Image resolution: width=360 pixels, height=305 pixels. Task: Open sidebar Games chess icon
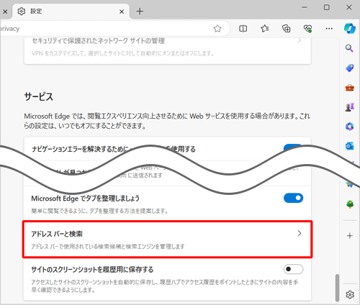pos(350,107)
